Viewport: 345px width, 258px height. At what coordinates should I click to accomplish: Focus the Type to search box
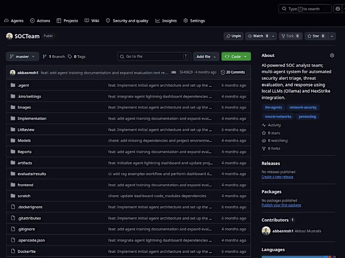305,9
